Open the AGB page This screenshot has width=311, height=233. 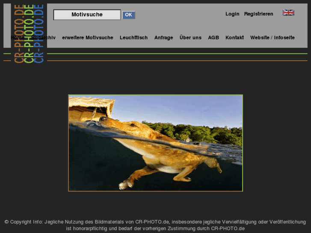(x=213, y=38)
